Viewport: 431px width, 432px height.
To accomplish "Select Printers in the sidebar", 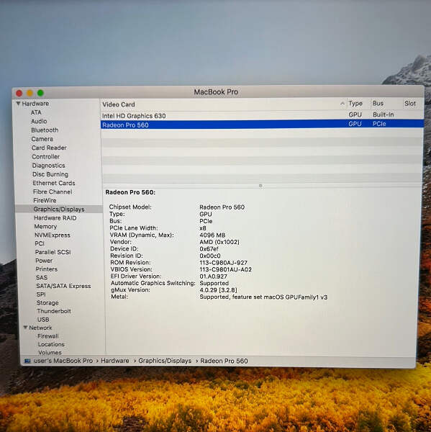I will (47, 269).
